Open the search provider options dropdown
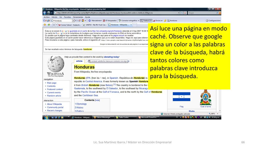 [x=220, y=13]
